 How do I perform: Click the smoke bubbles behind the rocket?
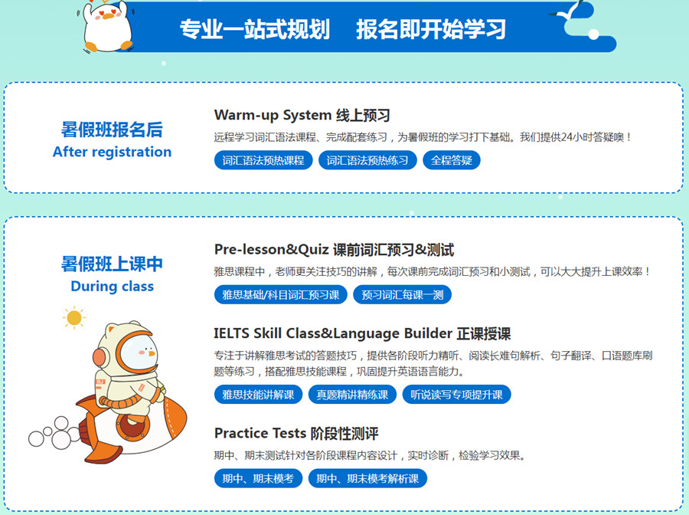click(x=54, y=432)
